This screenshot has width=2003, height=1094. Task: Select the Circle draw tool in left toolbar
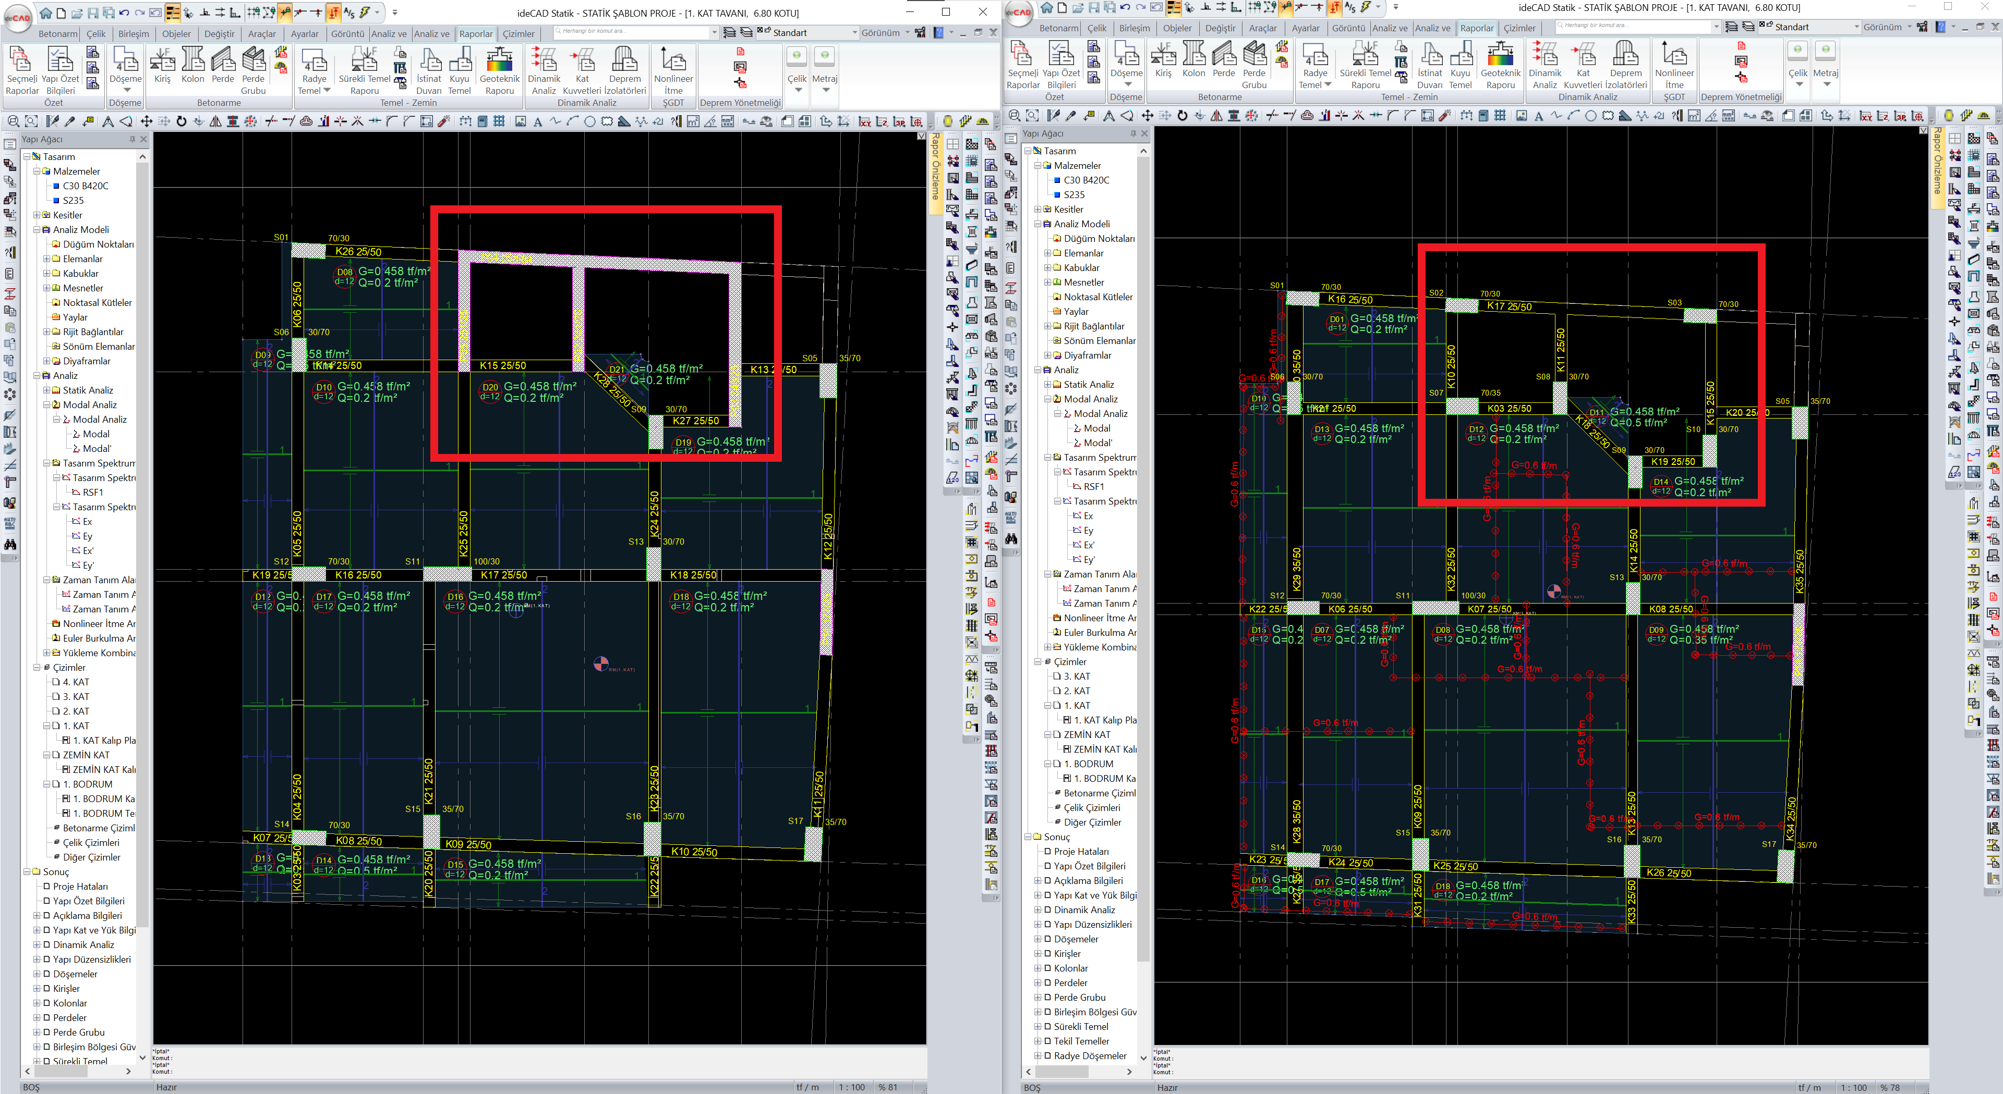(x=589, y=121)
